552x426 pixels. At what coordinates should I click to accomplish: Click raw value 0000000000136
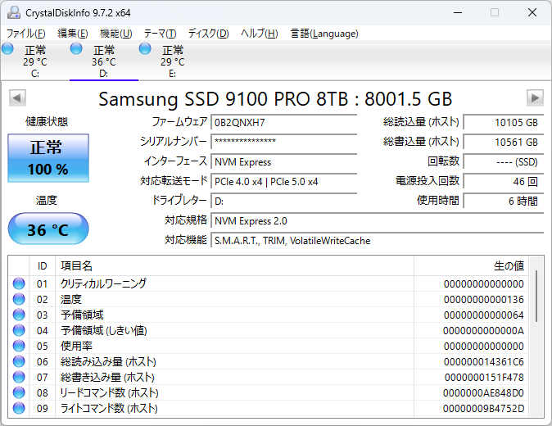(484, 300)
